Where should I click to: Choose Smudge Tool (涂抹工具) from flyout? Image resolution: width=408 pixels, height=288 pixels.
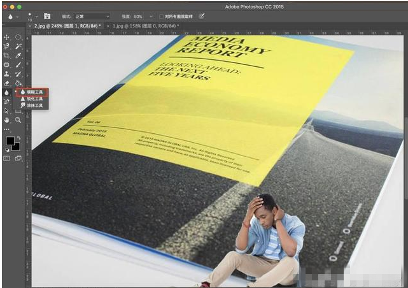pyautogui.click(x=32, y=105)
